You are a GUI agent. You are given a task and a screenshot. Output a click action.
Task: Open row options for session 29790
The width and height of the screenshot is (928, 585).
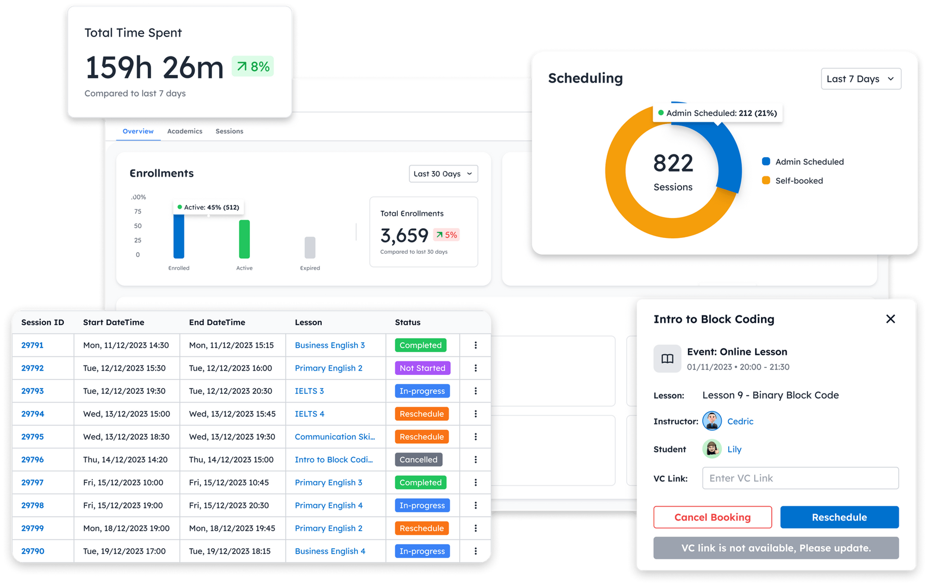coord(475,551)
